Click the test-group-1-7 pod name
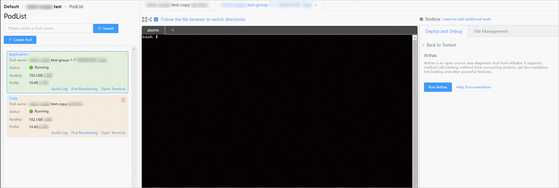Screen dimensions: 559x188 click(x=68, y=60)
